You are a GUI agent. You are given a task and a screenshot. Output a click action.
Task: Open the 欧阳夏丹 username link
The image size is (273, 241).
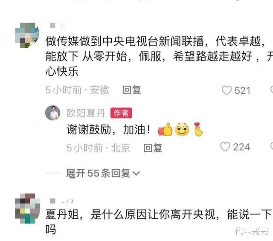coord(86,113)
